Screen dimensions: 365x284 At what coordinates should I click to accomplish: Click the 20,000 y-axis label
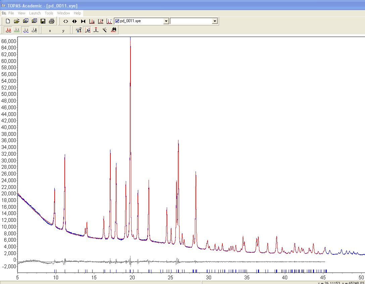click(9, 194)
